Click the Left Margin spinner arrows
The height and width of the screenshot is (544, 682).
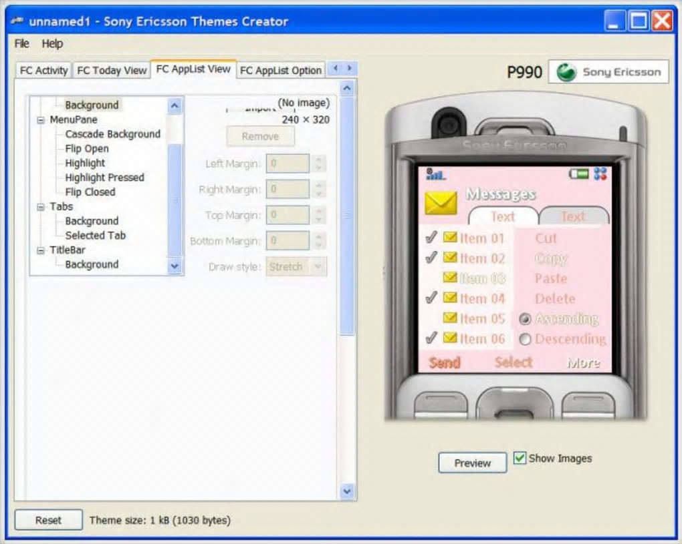319,164
